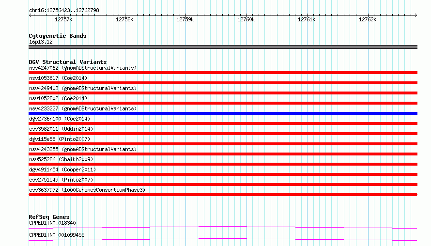Open variant nsv4243255 label
This screenshot has height=246, width=431.
coord(83,149)
